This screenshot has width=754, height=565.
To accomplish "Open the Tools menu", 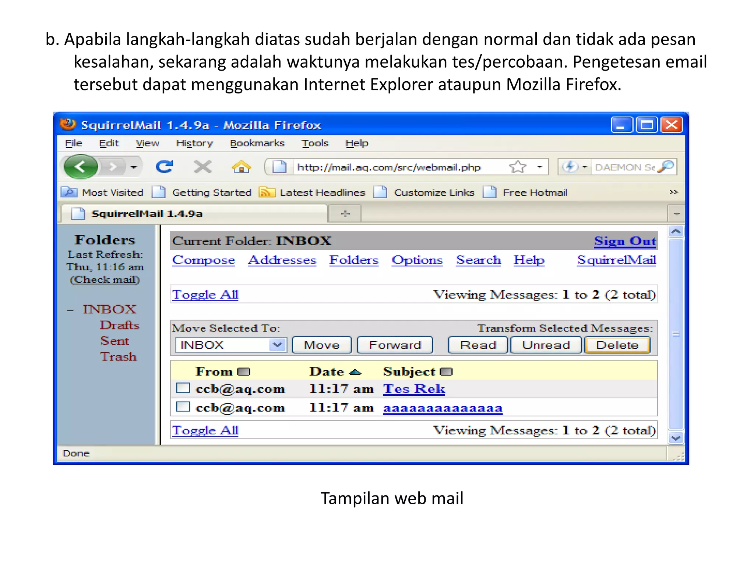I will [x=315, y=143].
